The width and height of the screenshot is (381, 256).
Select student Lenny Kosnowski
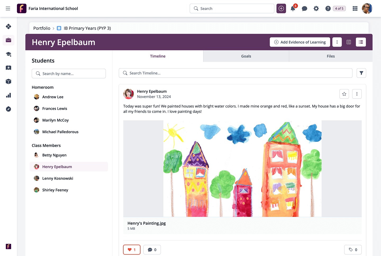click(x=58, y=178)
